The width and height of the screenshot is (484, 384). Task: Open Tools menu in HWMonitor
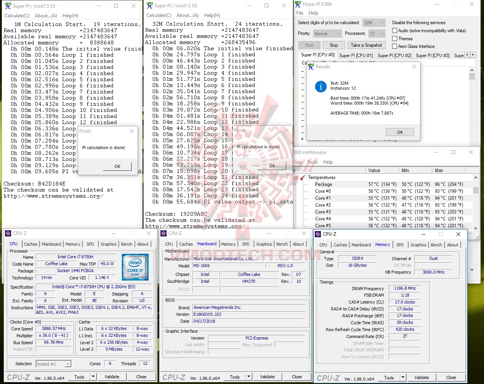pos(312,162)
